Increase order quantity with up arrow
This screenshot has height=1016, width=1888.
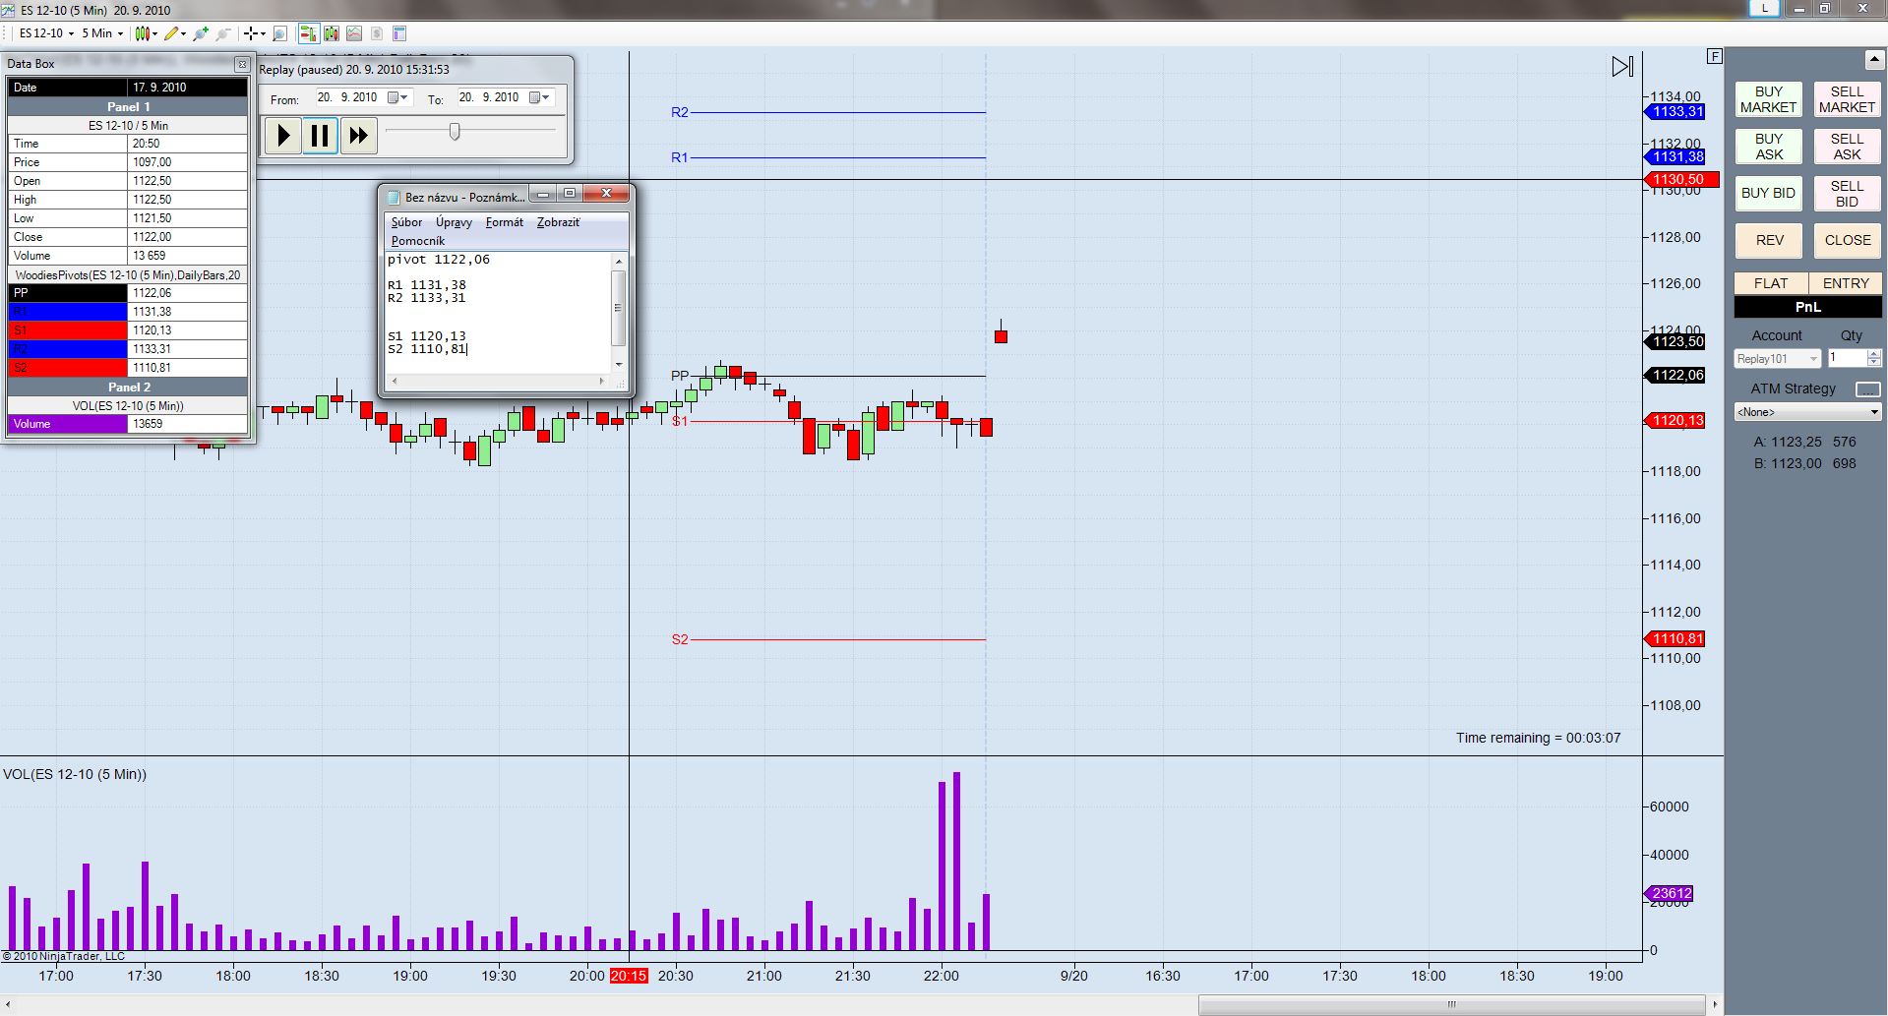(1874, 354)
